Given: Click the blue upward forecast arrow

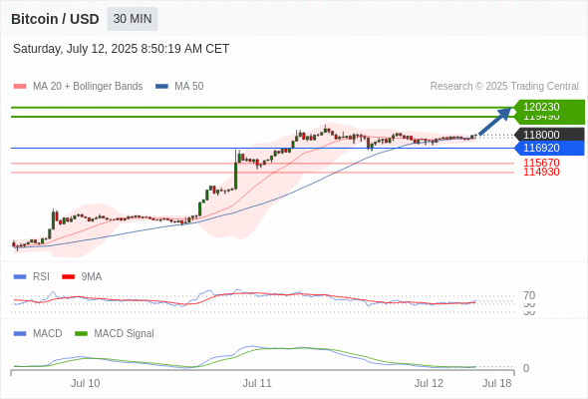Looking at the screenshot, I should click(x=495, y=121).
